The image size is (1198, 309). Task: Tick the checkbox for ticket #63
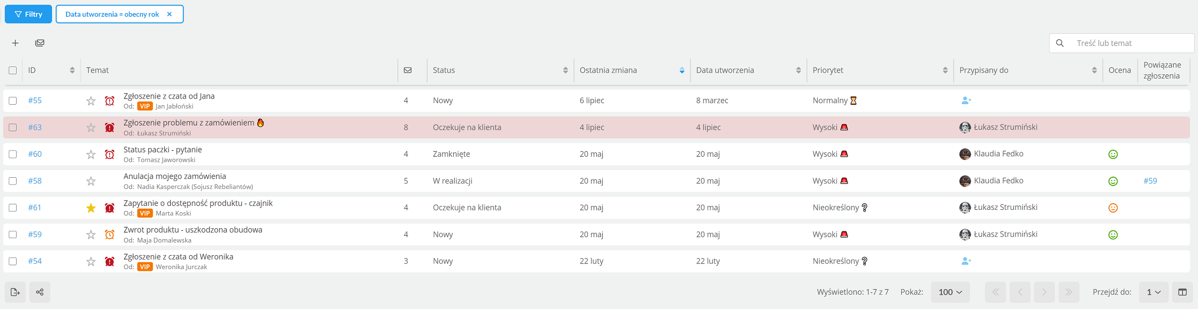(13, 127)
